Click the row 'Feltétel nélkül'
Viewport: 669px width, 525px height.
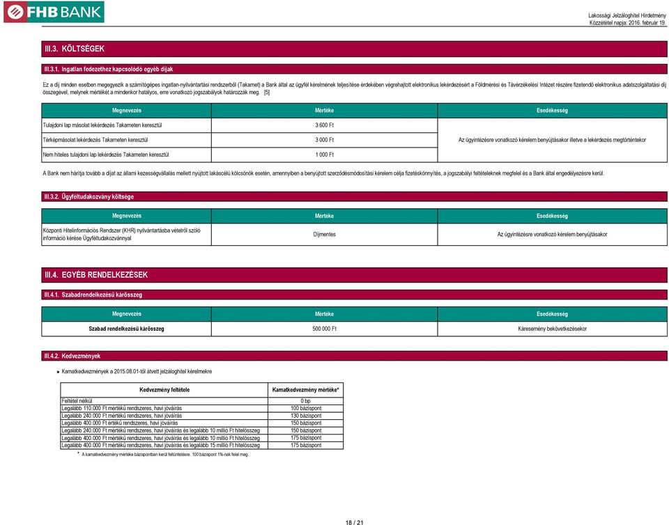click(164, 401)
